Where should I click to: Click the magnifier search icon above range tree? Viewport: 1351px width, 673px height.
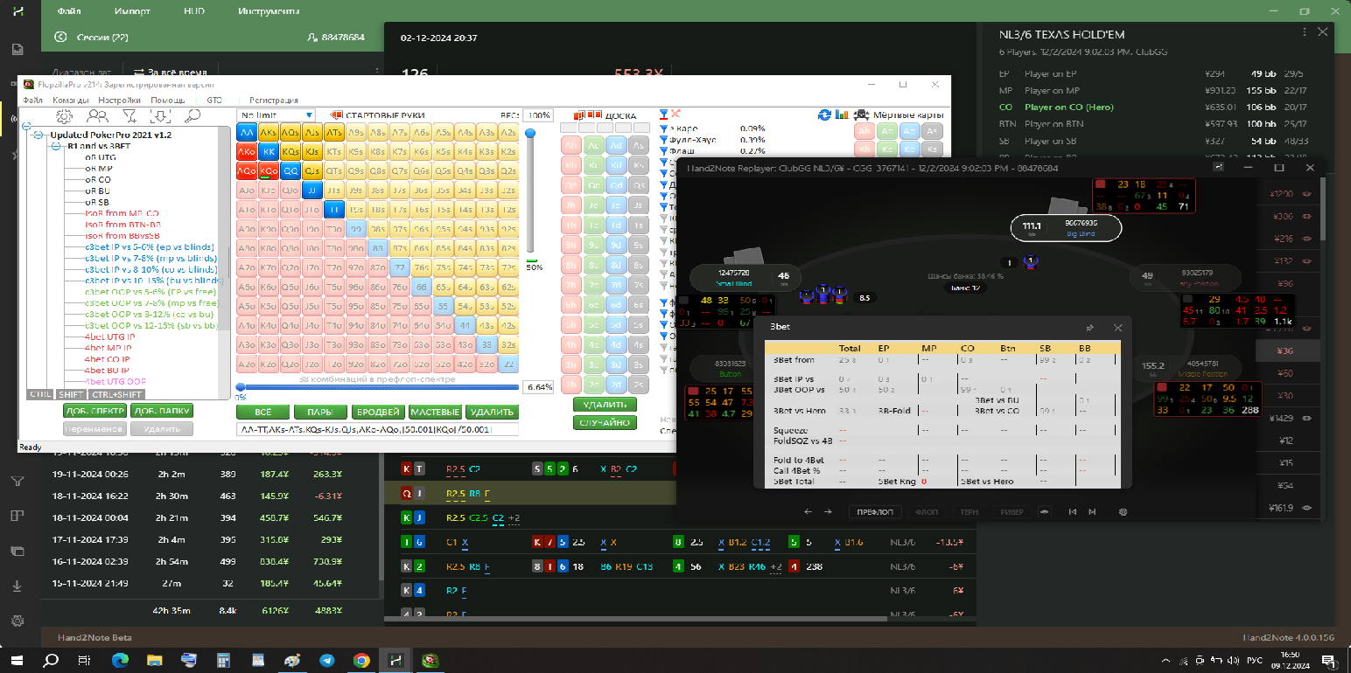192,115
